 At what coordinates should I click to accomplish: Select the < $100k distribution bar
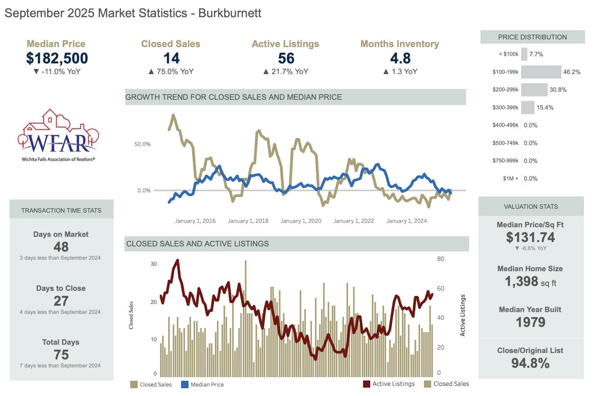pyautogui.click(x=524, y=54)
